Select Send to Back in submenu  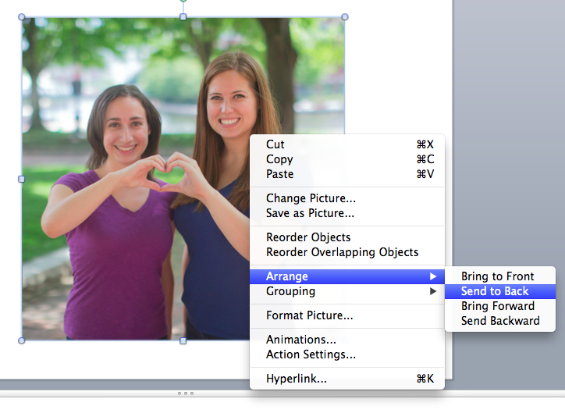click(x=495, y=291)
